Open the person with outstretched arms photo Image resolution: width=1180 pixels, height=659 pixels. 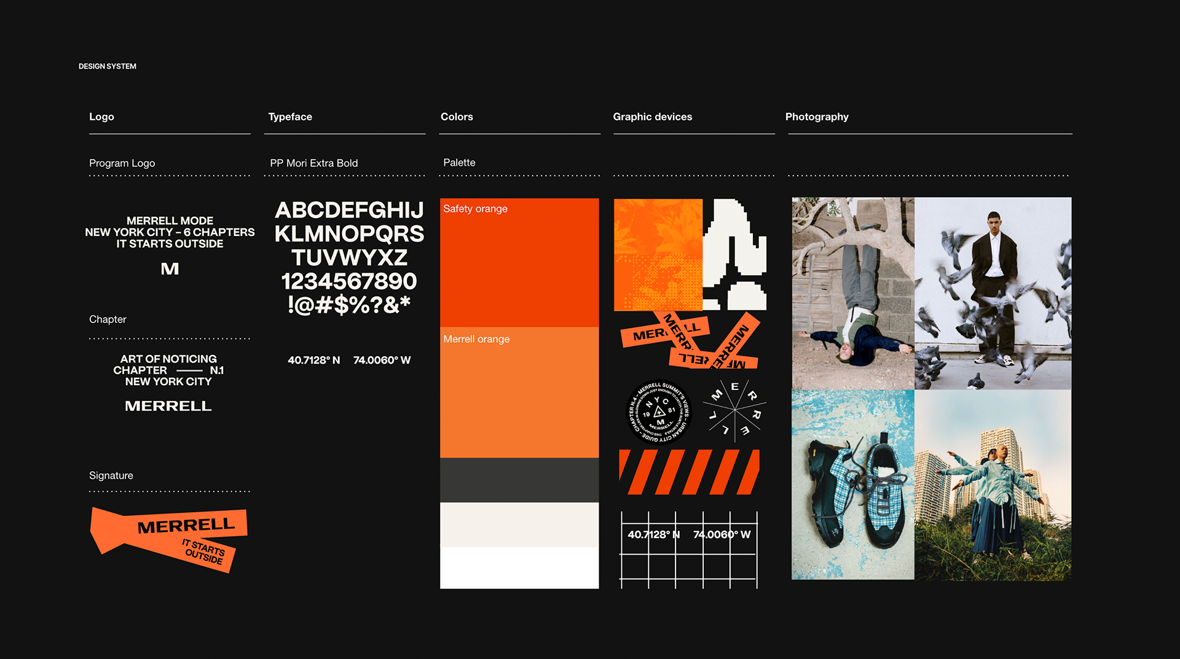coord(993,485)
